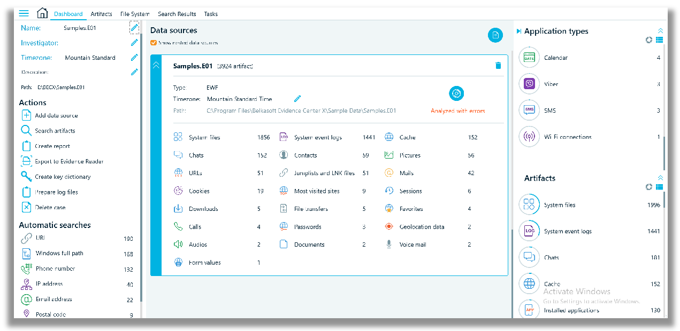Open IP address automatic search
This screenshot has height=331, width=680.
[77, 284]
